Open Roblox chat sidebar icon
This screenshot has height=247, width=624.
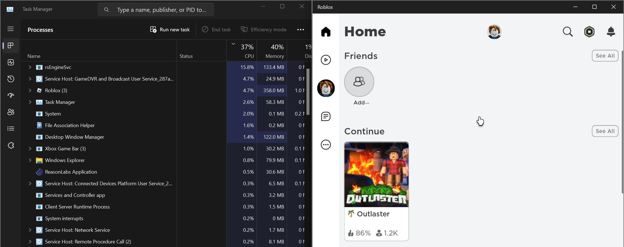point(326,117)
